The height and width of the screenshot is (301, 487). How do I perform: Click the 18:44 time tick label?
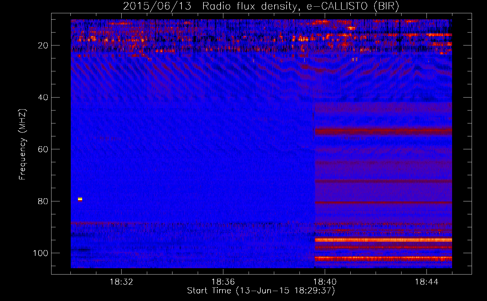click(427, 282)
